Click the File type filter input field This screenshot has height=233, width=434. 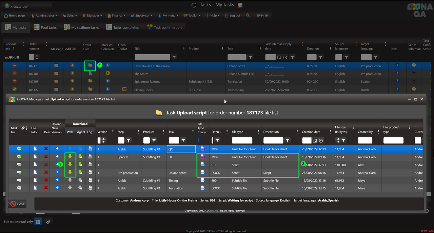tap(242, 140)
